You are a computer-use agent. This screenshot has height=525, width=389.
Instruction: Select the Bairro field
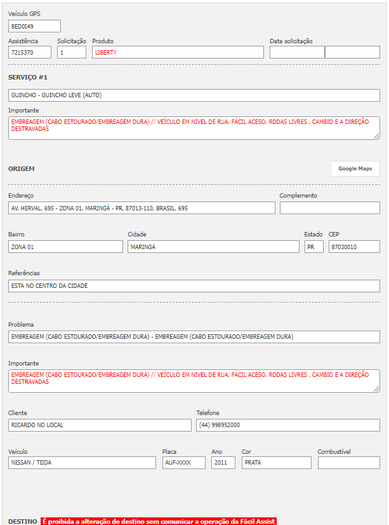(65, 247)
